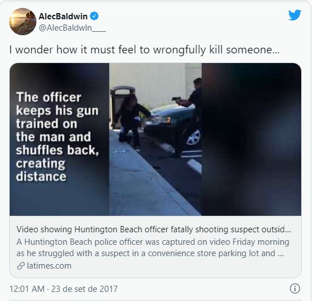Screen dimensions: 312x301
Task: Click the man crouching near the sidewalk
Action: click(132, 122)
